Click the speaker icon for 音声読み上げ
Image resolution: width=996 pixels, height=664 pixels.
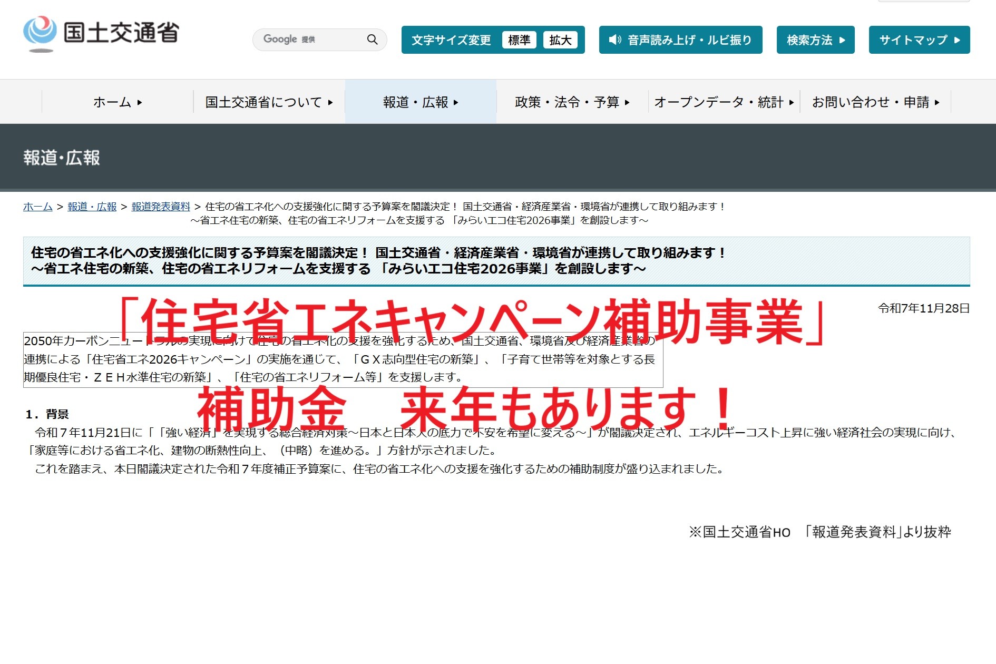[614, 40]
